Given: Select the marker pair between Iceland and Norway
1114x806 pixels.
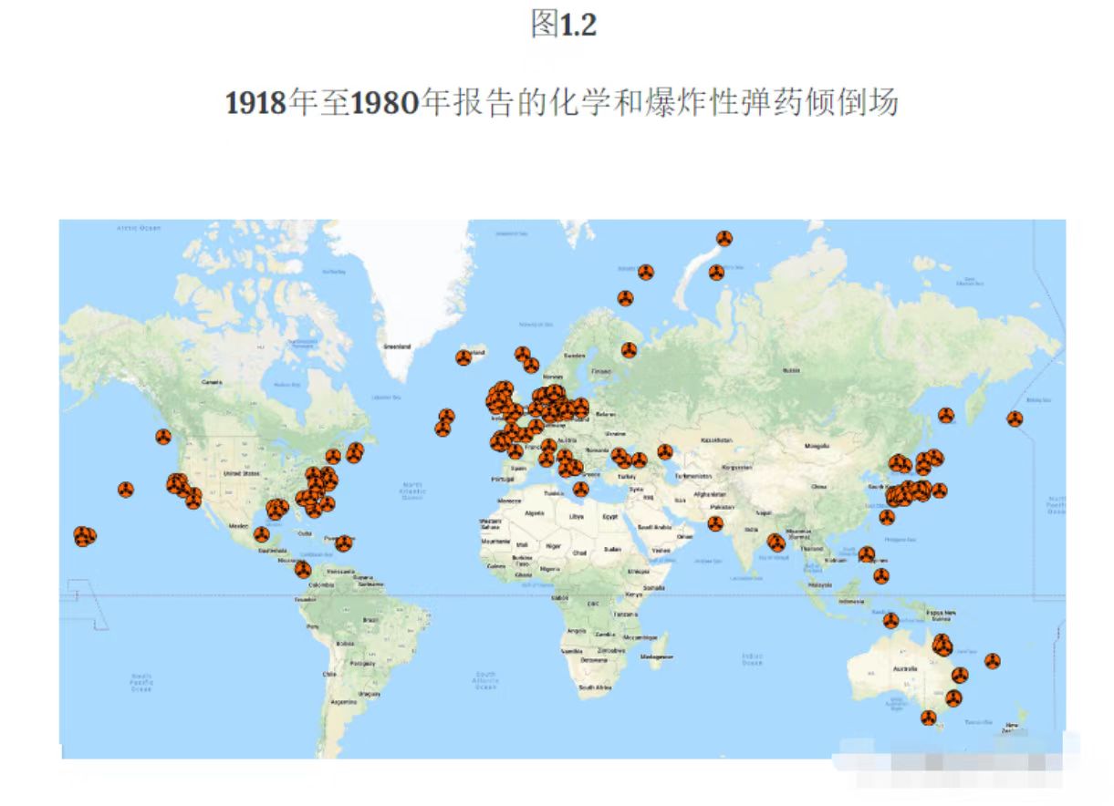Looking at the screenshot, I should (x=526, y=359).
